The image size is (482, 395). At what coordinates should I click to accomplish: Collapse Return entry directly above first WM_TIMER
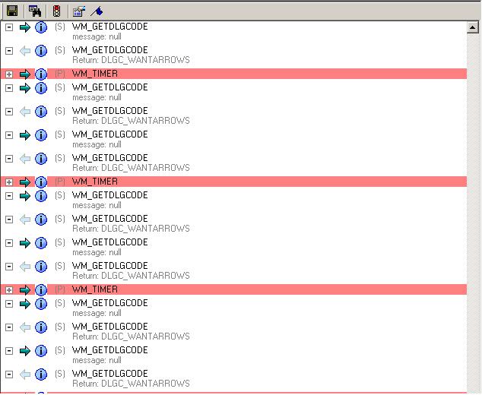click(9, 51)
